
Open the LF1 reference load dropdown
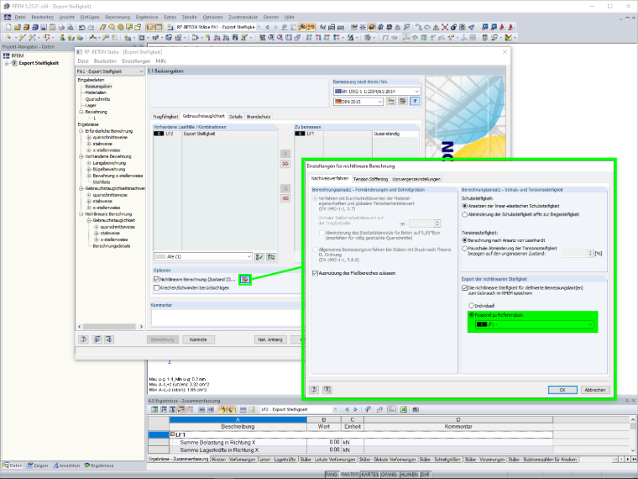click(535, 324)
